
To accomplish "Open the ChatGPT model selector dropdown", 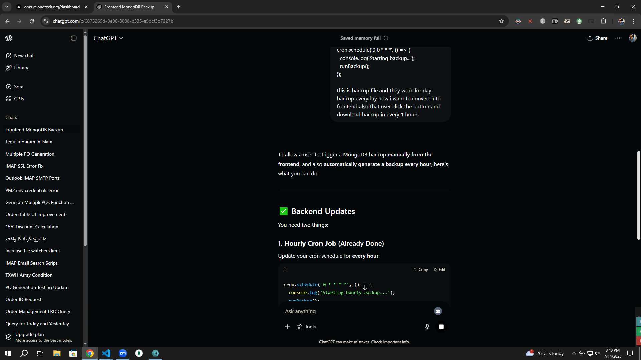I will tap(108, 38).
